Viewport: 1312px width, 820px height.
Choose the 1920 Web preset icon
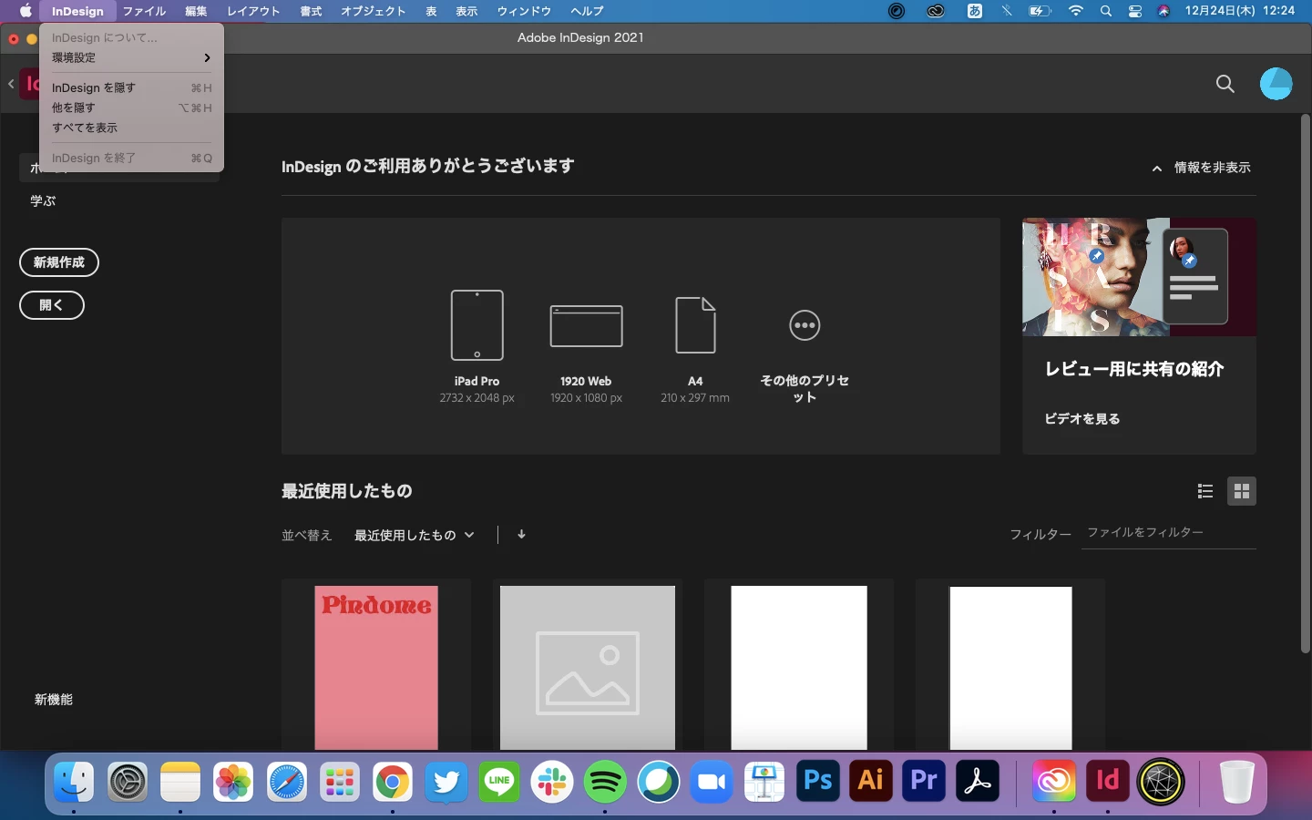click(x=586, y=326)
